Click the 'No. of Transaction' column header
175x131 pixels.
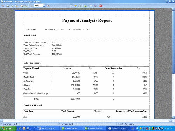tap(113, 68)
